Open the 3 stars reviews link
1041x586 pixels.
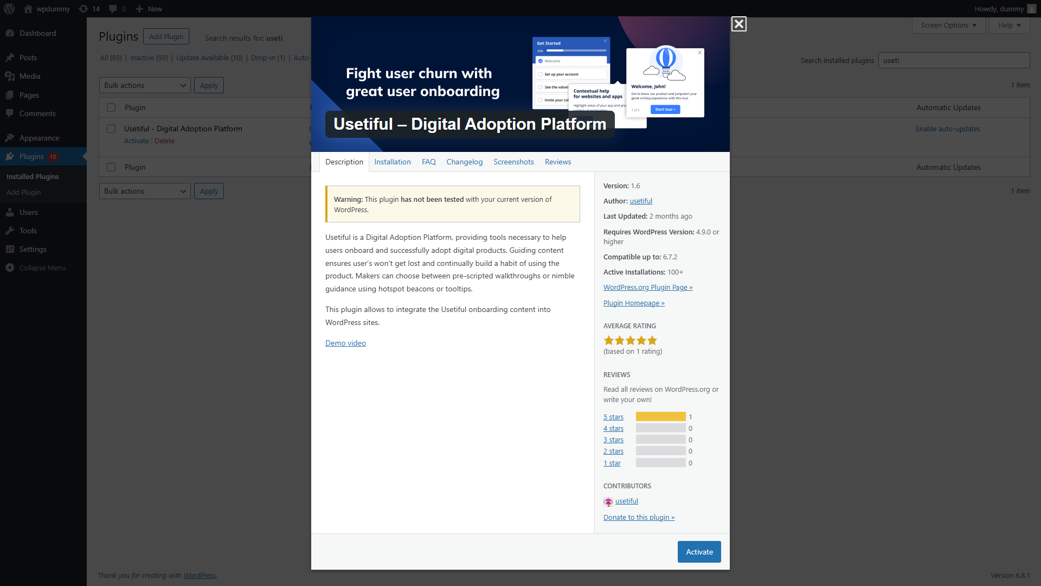point(613,439)
